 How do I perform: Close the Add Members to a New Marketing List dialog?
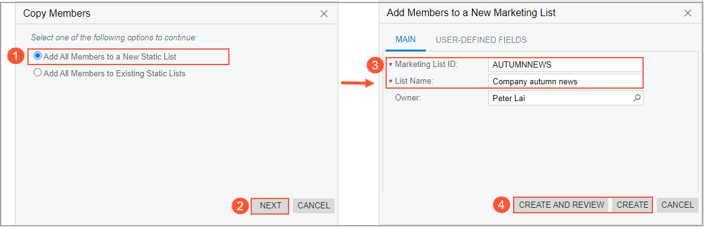[x=687, y=14]
